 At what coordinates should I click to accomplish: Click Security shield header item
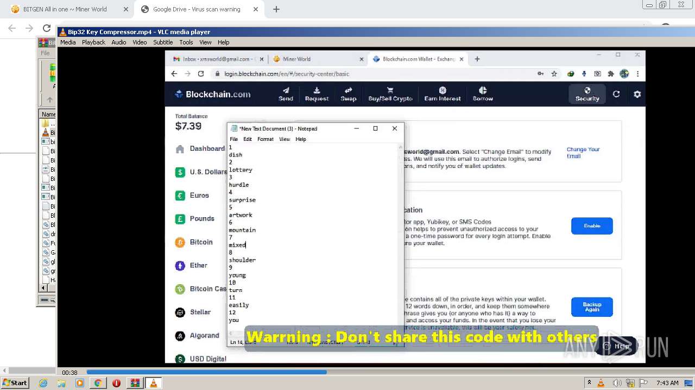pyautogui.click(x=587, y=94)
